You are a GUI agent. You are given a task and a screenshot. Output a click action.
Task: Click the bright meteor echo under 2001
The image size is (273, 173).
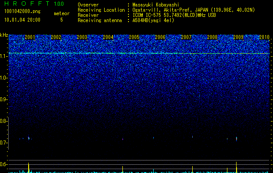(x=29, y=138)
